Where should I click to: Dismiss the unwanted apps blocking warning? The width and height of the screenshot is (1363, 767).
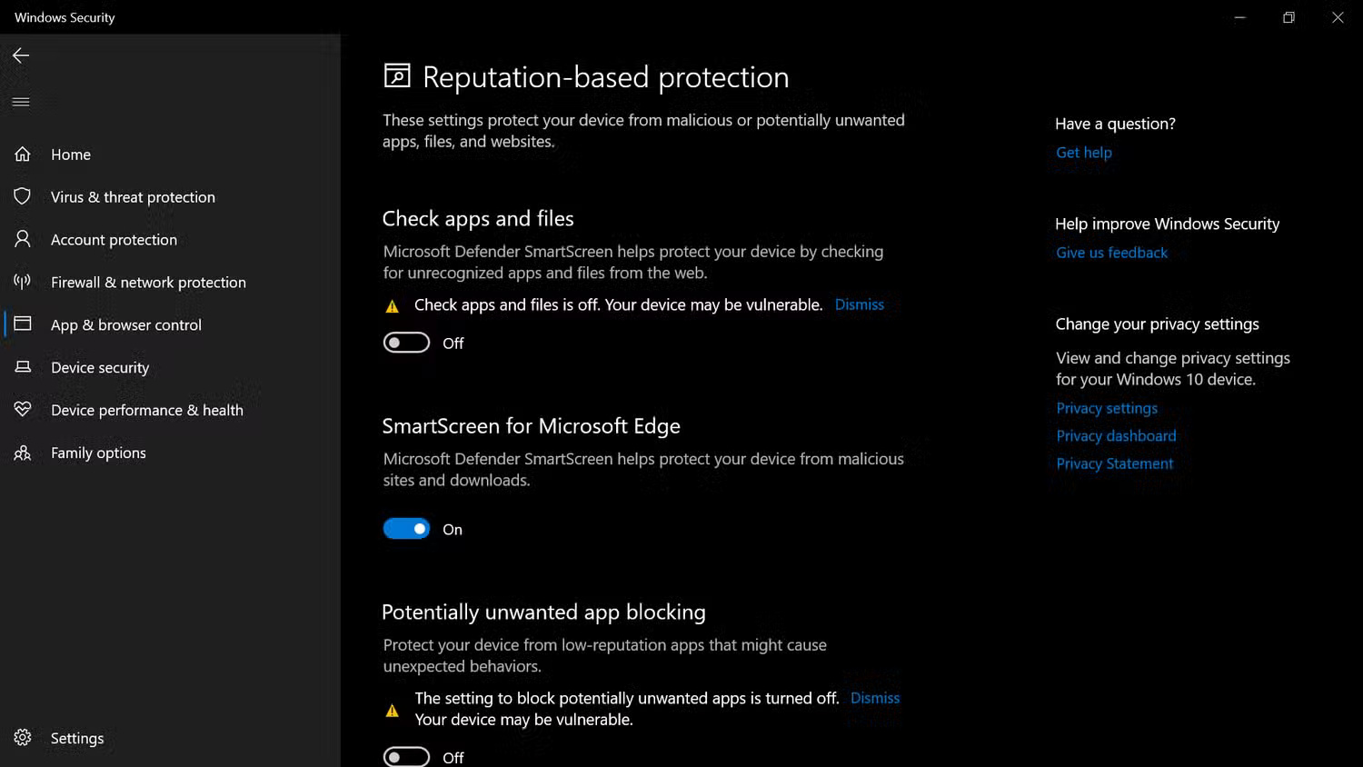(x=875, y=698)
